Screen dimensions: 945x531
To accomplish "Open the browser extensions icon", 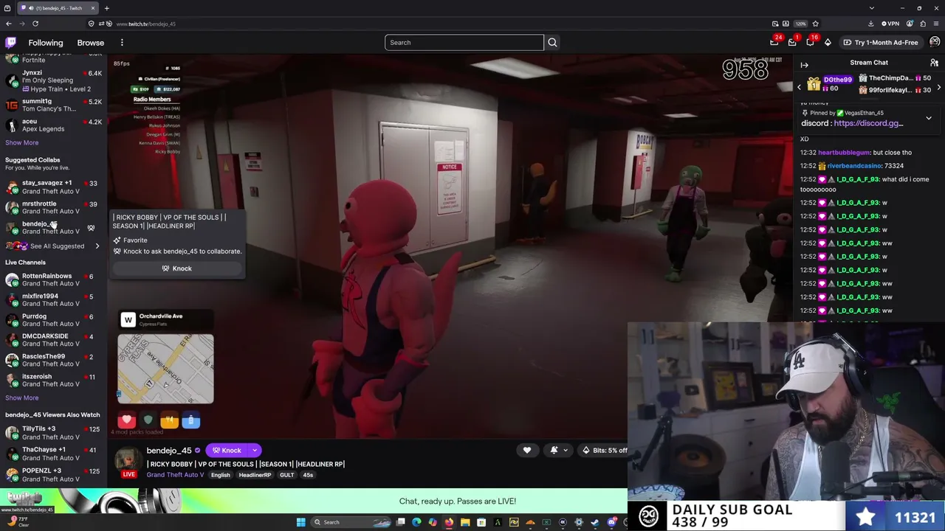I will [922, 24].
